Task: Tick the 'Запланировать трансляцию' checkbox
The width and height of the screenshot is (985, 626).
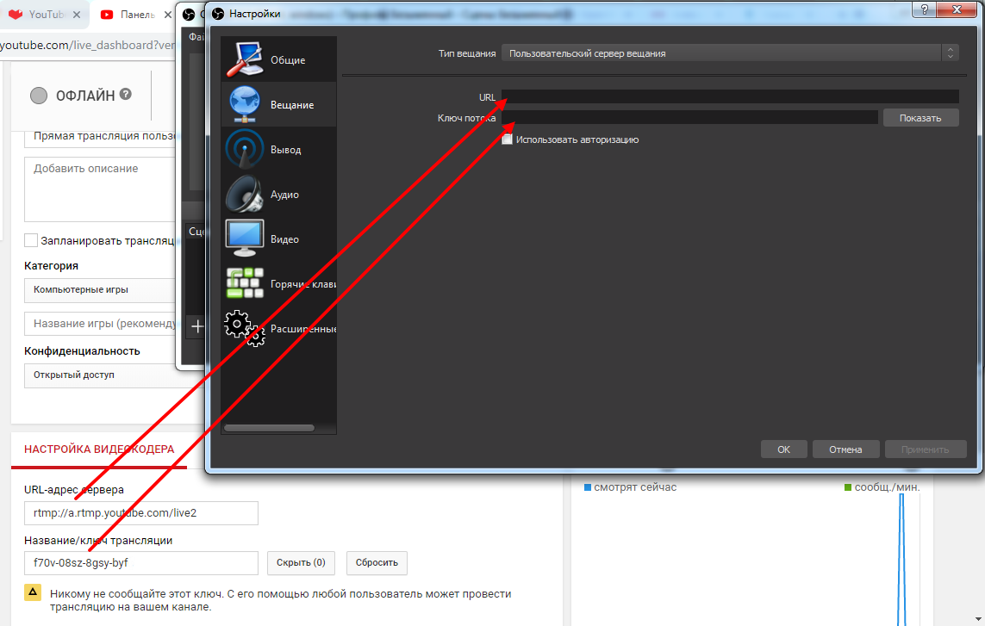Action: [x=31, y=241]
